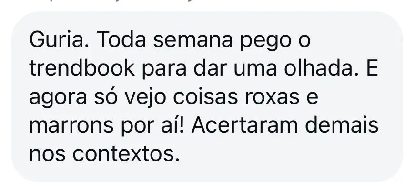Click the word "para" in second line

[164, 71]
